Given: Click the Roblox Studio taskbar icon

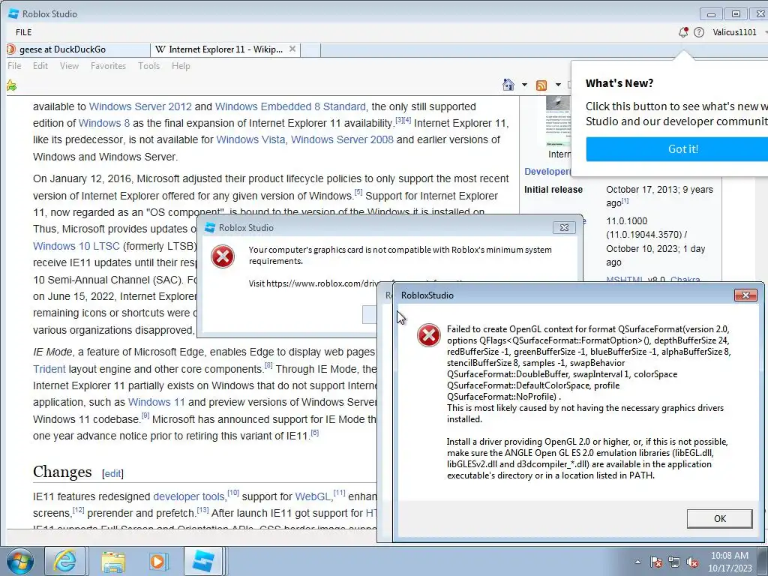Looking at the screenshot, I should 203,561.
